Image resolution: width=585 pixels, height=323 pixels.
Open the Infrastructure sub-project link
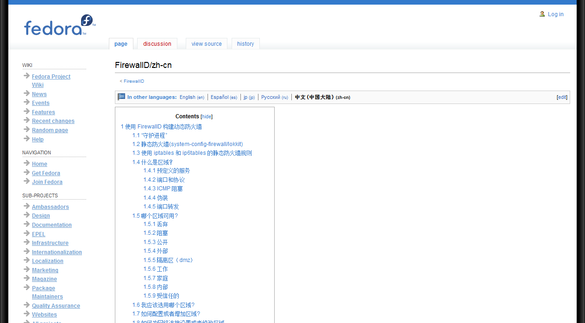tap(50, 243)
